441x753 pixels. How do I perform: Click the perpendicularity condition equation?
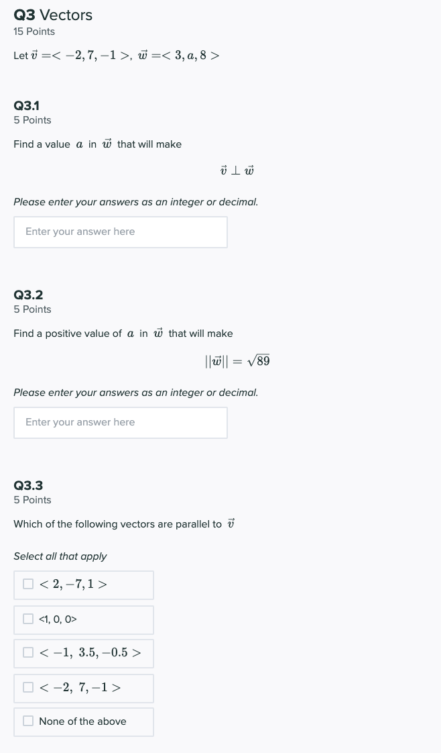click(x=236, y=170)
